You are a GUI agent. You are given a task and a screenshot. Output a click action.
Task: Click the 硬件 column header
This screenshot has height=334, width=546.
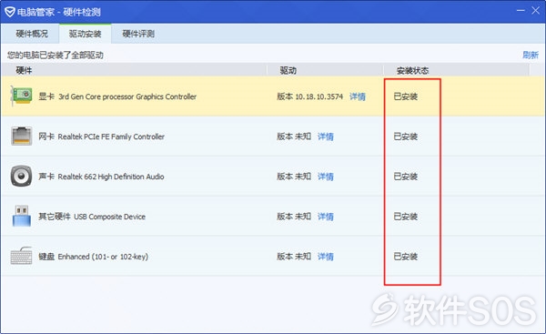pos(24,70)
